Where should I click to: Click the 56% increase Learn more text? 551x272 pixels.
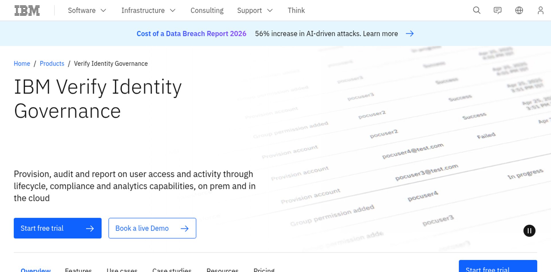[326, 34]
